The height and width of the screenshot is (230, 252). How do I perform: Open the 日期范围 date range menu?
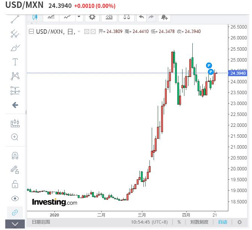tap(41, 222)
